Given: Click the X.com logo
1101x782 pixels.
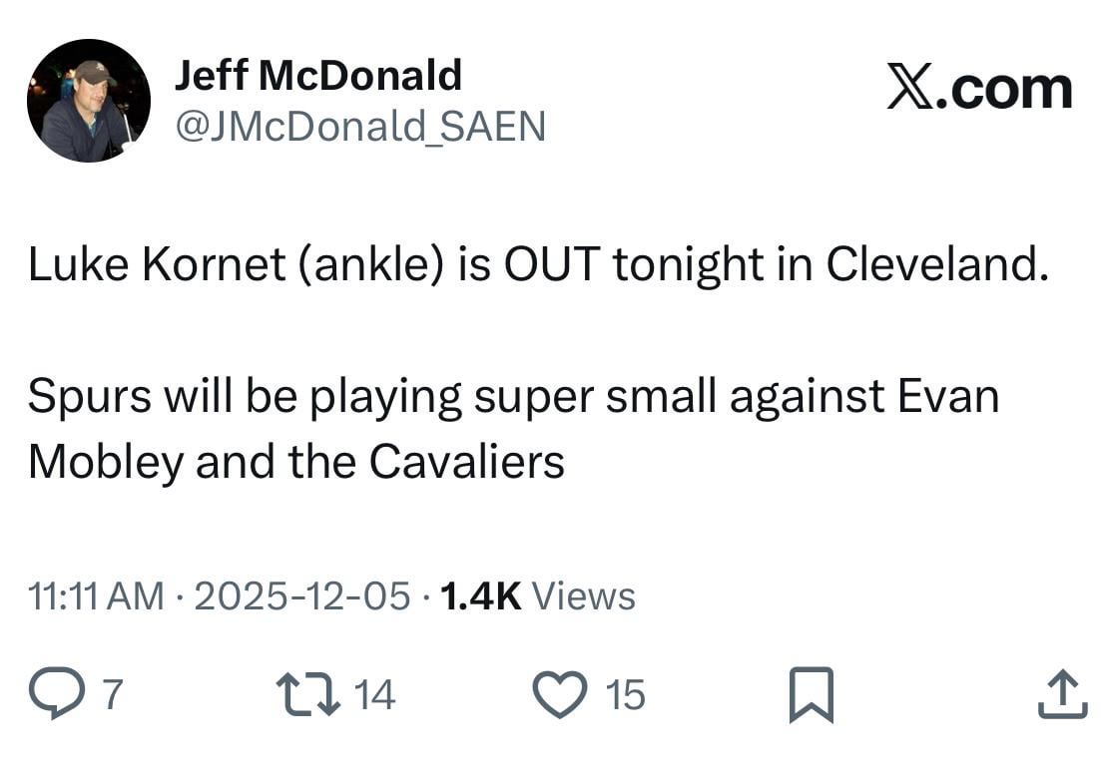Looking at the screenshot, I should [x=978, y=88].
